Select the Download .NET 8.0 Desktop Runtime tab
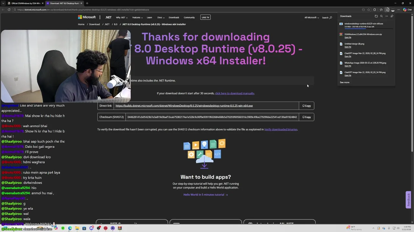The width and height of the screenshot is (414, 232). click(64, 3)
